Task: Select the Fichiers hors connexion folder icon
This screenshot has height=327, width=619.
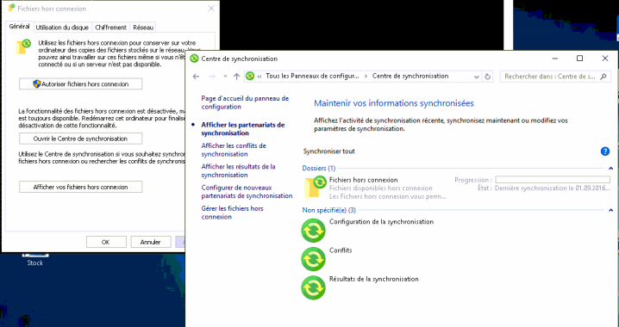Action: coord(315,188)
